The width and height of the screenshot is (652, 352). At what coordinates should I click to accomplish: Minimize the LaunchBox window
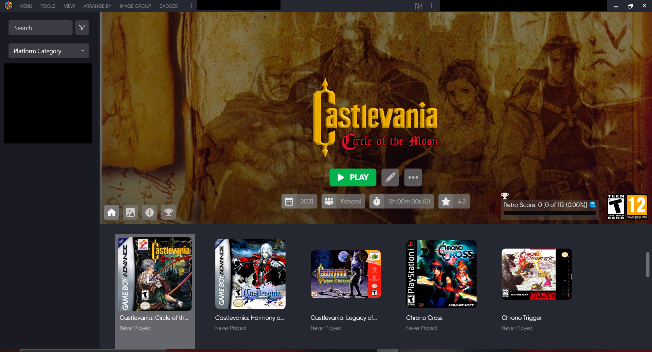tap(616, 6)
